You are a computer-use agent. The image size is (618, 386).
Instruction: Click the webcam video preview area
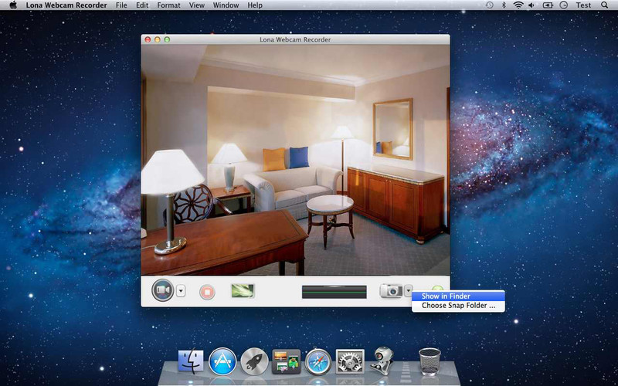295,160
